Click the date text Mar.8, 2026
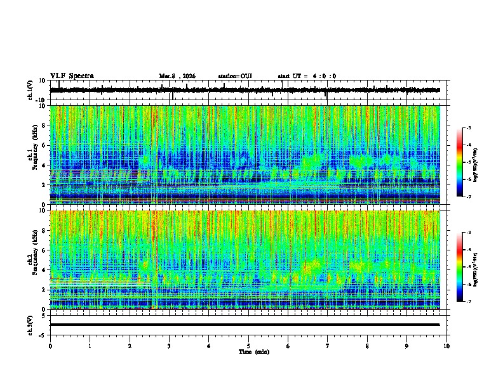 pyautogui.click(x=177, y=76)
